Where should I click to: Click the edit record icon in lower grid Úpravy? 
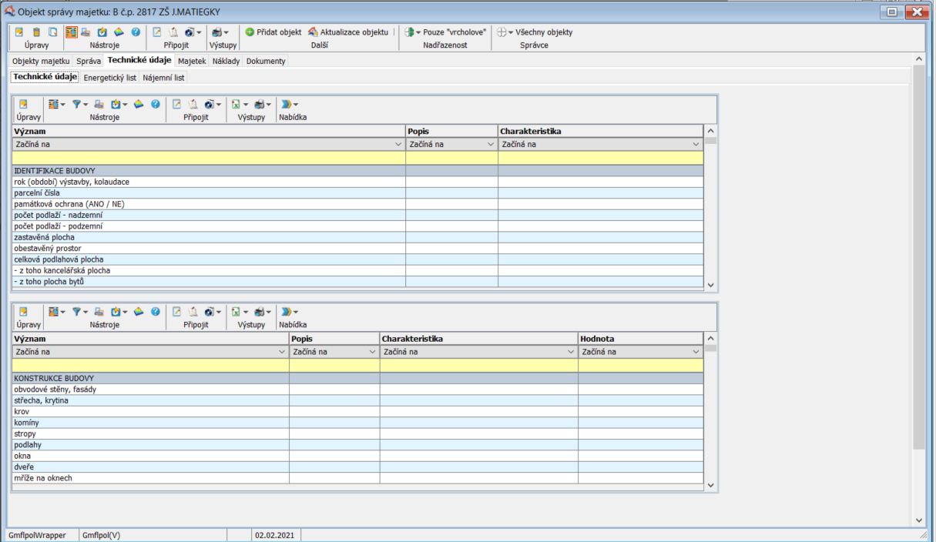point(23,312)
